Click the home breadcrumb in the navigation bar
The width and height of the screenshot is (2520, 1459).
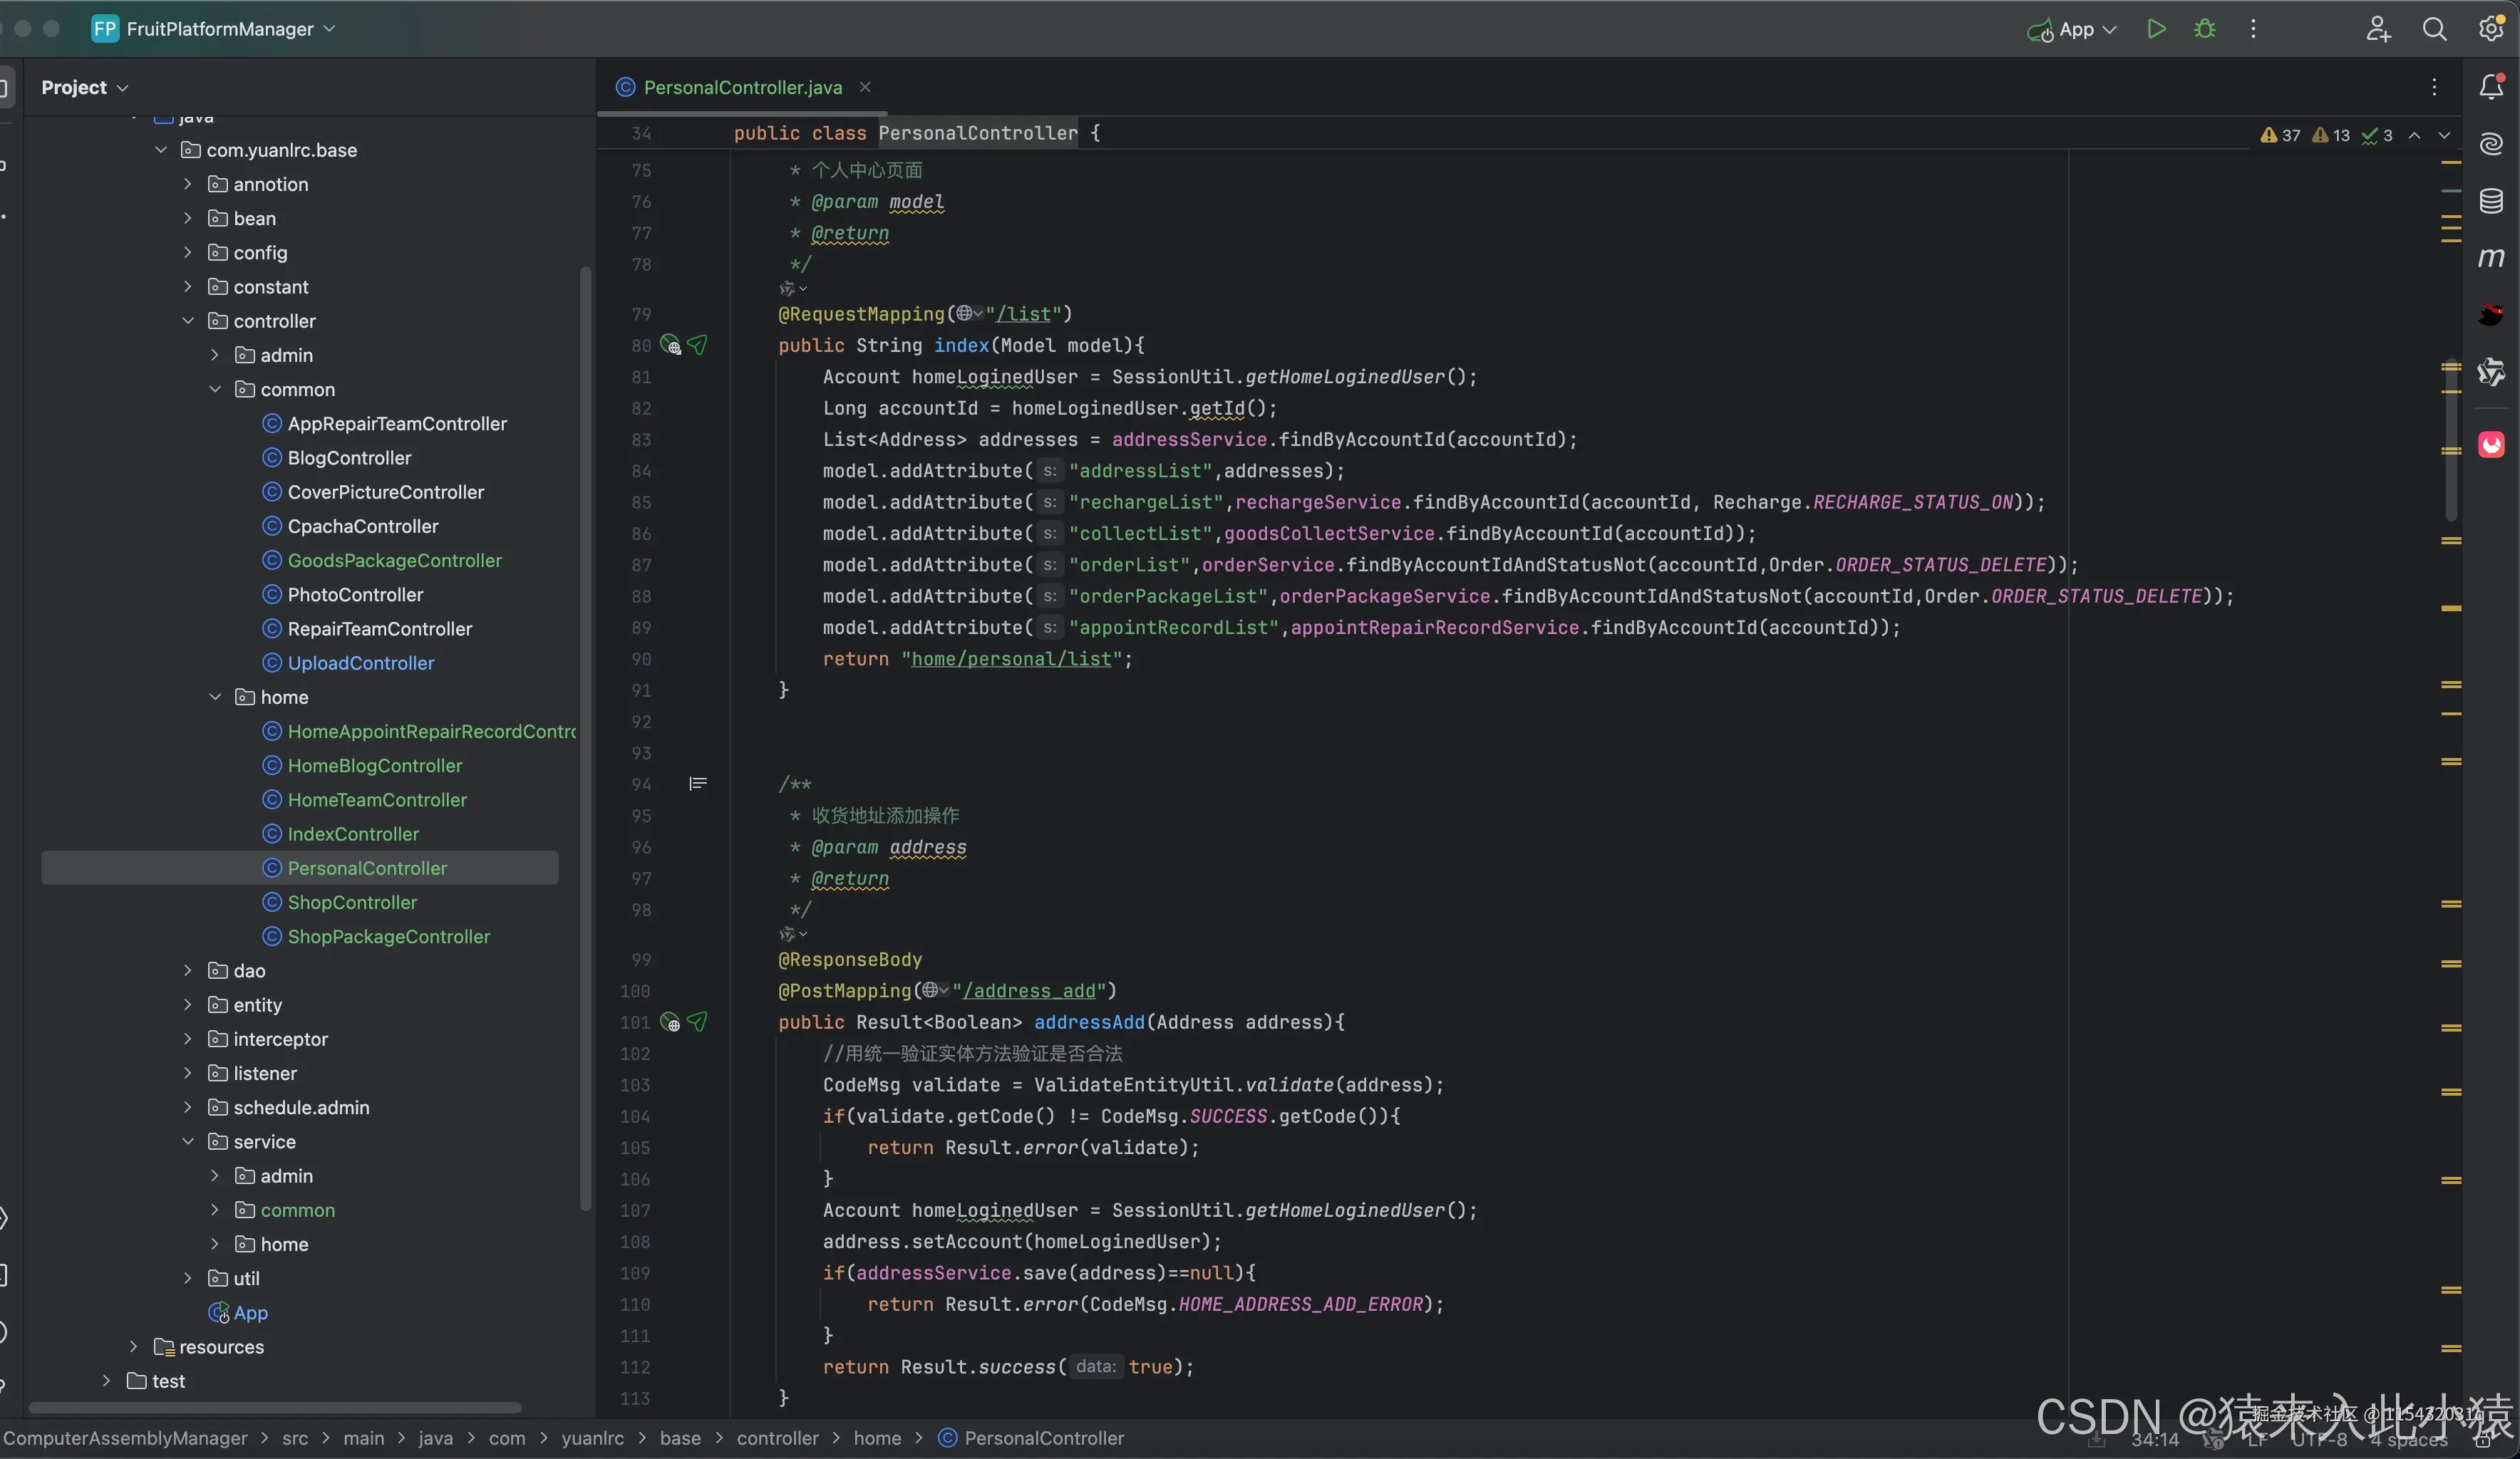877,1438
